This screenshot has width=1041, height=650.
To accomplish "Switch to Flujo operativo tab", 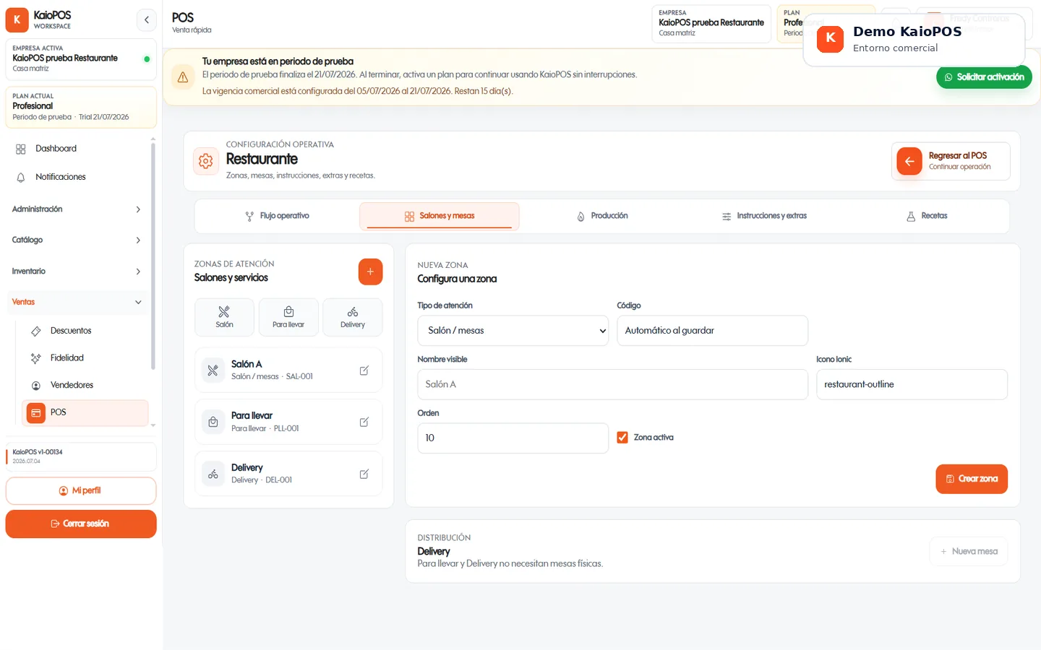I will click(x=278, y=216).
